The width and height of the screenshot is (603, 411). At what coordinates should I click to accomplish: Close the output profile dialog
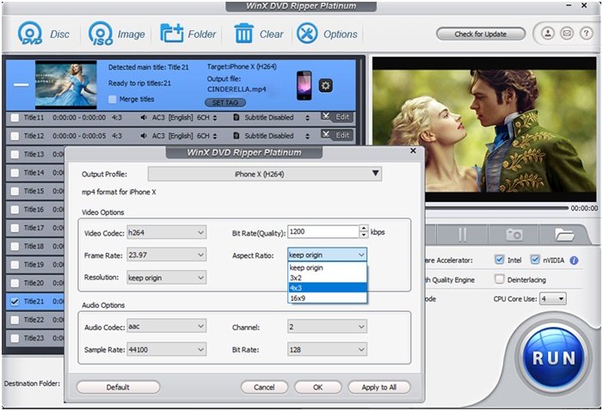413,150
